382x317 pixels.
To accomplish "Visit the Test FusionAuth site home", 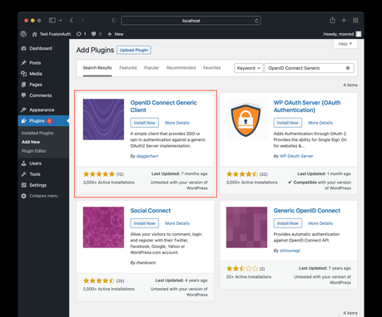I will (x=52, y=34).
